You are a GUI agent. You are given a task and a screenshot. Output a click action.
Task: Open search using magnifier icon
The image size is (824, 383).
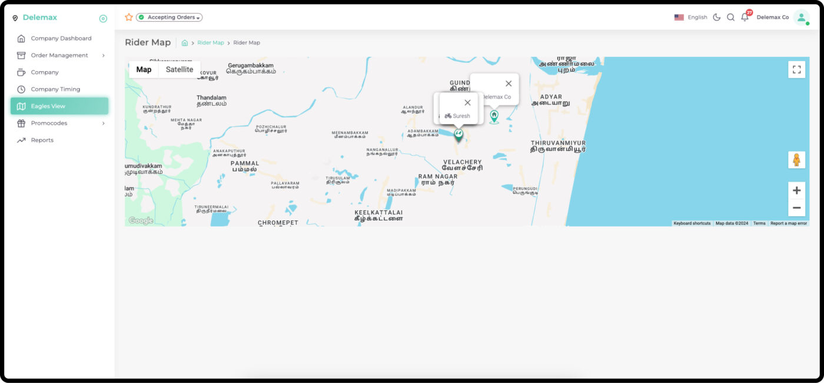(x=730, y=17)
